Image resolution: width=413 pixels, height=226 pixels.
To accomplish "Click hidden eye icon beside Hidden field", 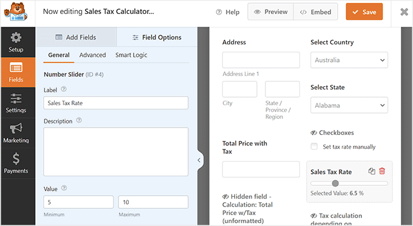I will click(x=225, y=196).
